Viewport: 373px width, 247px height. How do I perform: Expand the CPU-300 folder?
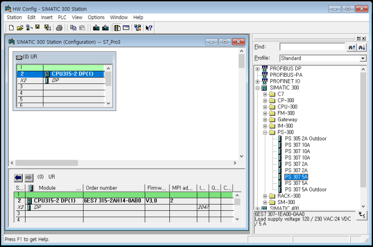pos(265,107)
